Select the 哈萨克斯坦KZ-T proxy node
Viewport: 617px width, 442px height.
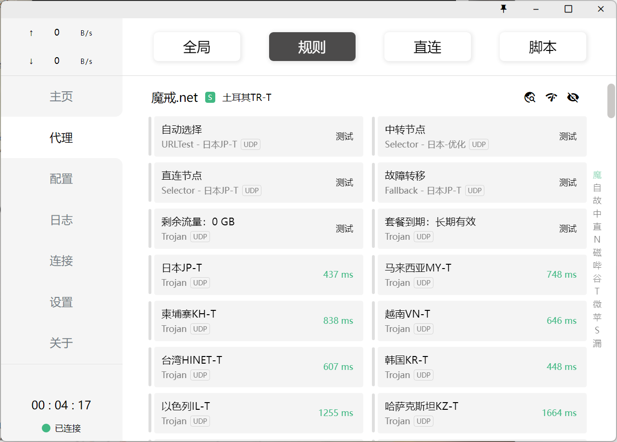point(482,413)
